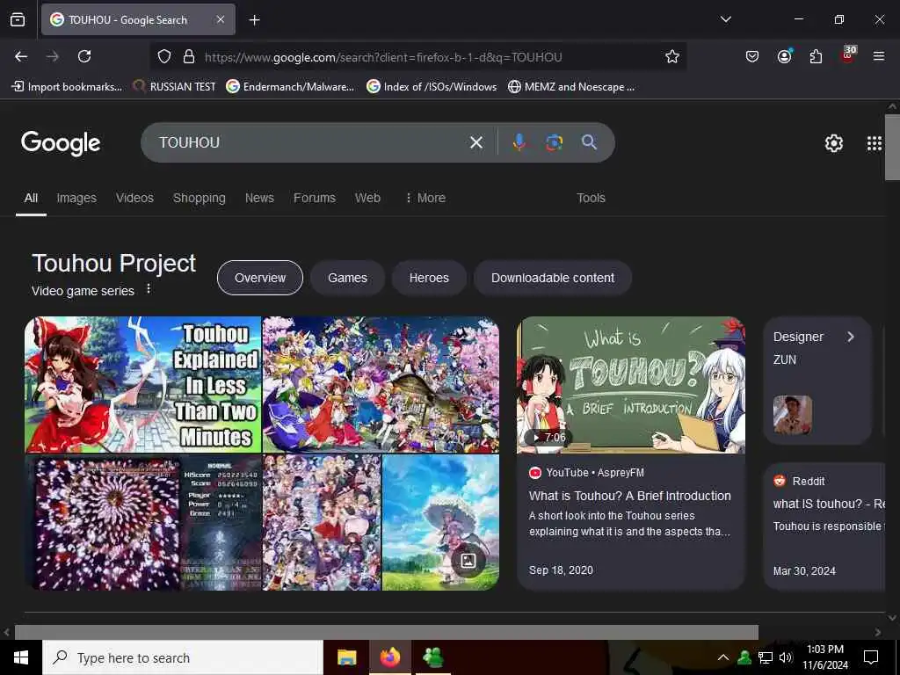
Task: Open the Windows Start menu
Action: coord(21,657)
